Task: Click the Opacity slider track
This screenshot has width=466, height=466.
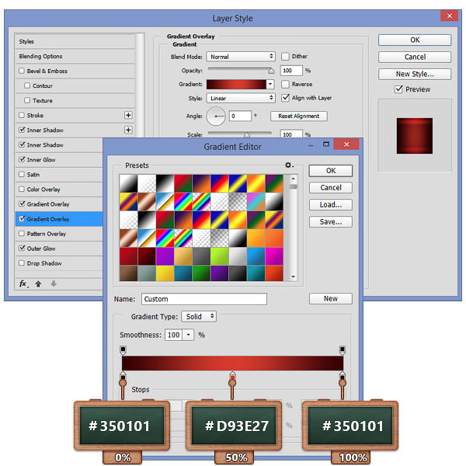Action: click(x=239, y=68)
